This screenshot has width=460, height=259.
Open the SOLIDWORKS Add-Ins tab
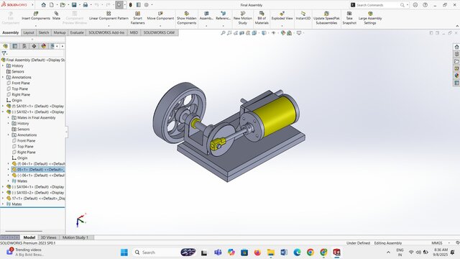tap(106, 32)
